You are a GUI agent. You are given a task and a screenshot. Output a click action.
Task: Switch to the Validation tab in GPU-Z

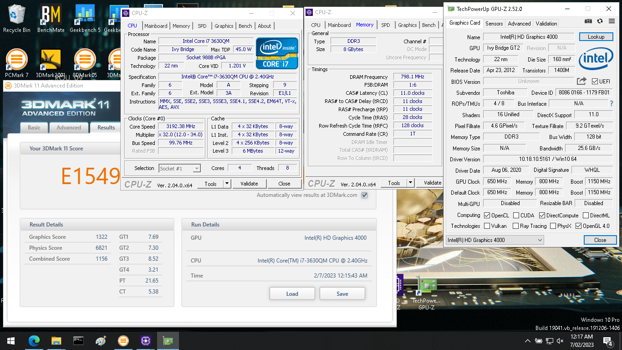tap(546, 24)
